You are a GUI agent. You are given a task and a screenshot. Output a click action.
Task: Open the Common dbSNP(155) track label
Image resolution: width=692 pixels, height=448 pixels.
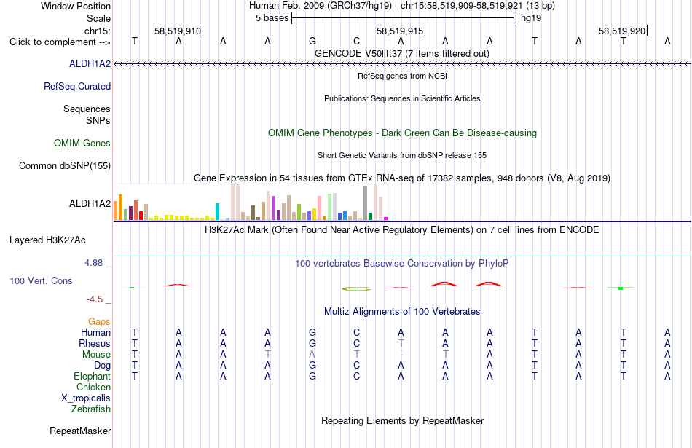tap(65, 166)
